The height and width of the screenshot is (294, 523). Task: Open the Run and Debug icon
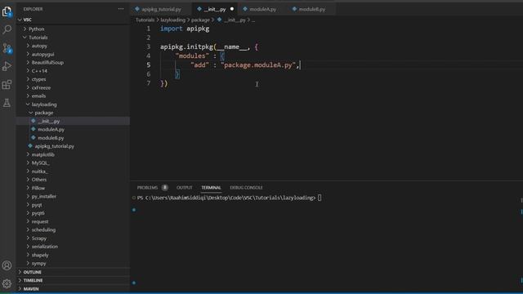(x=7, y=66)
